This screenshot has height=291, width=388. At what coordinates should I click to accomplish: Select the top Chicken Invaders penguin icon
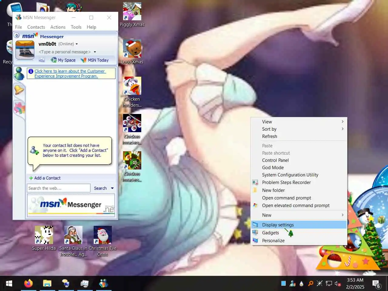[132, 92]
